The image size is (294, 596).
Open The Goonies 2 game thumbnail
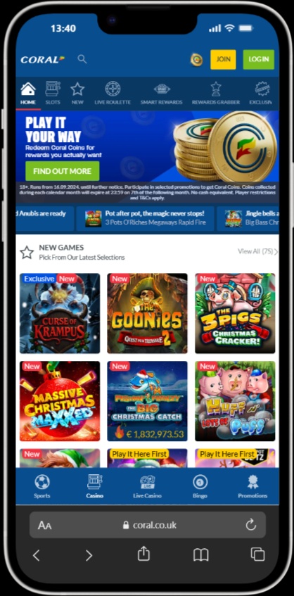point(148,314)
